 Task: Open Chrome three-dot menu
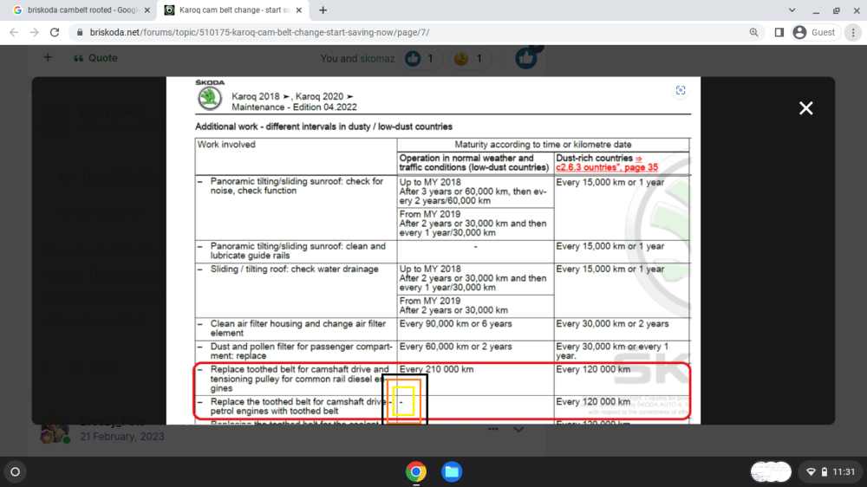point(853,33)
